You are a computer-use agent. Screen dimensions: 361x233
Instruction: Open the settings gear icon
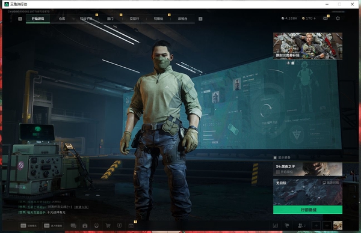[x=338, y=18]
